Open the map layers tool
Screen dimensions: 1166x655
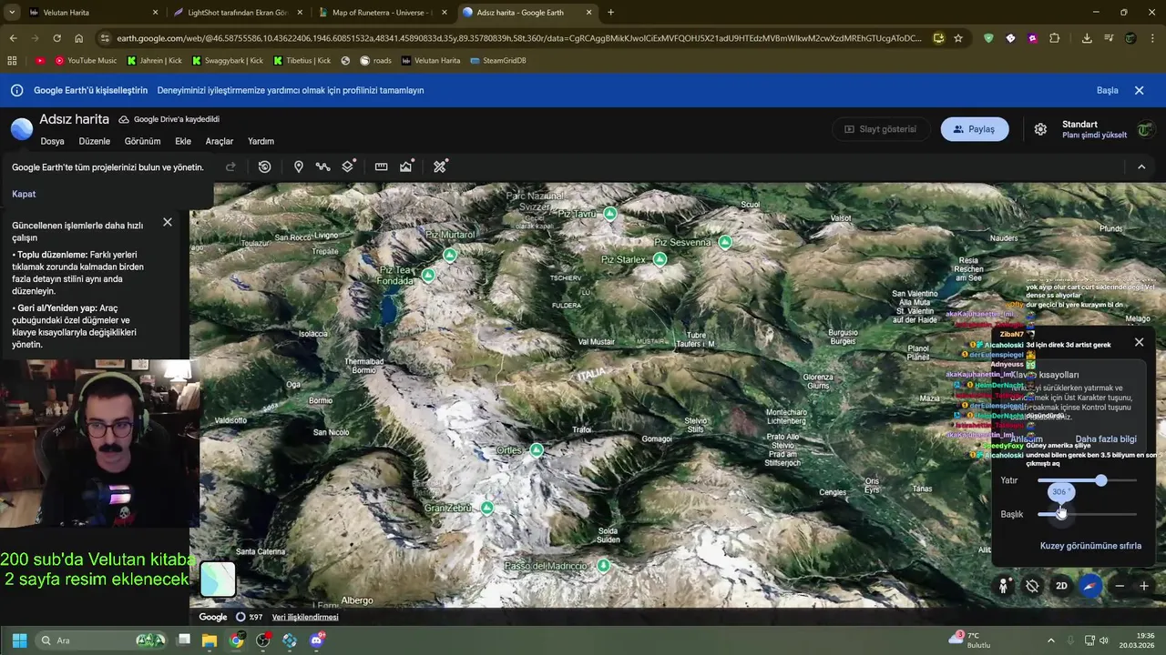click(348, 166)
